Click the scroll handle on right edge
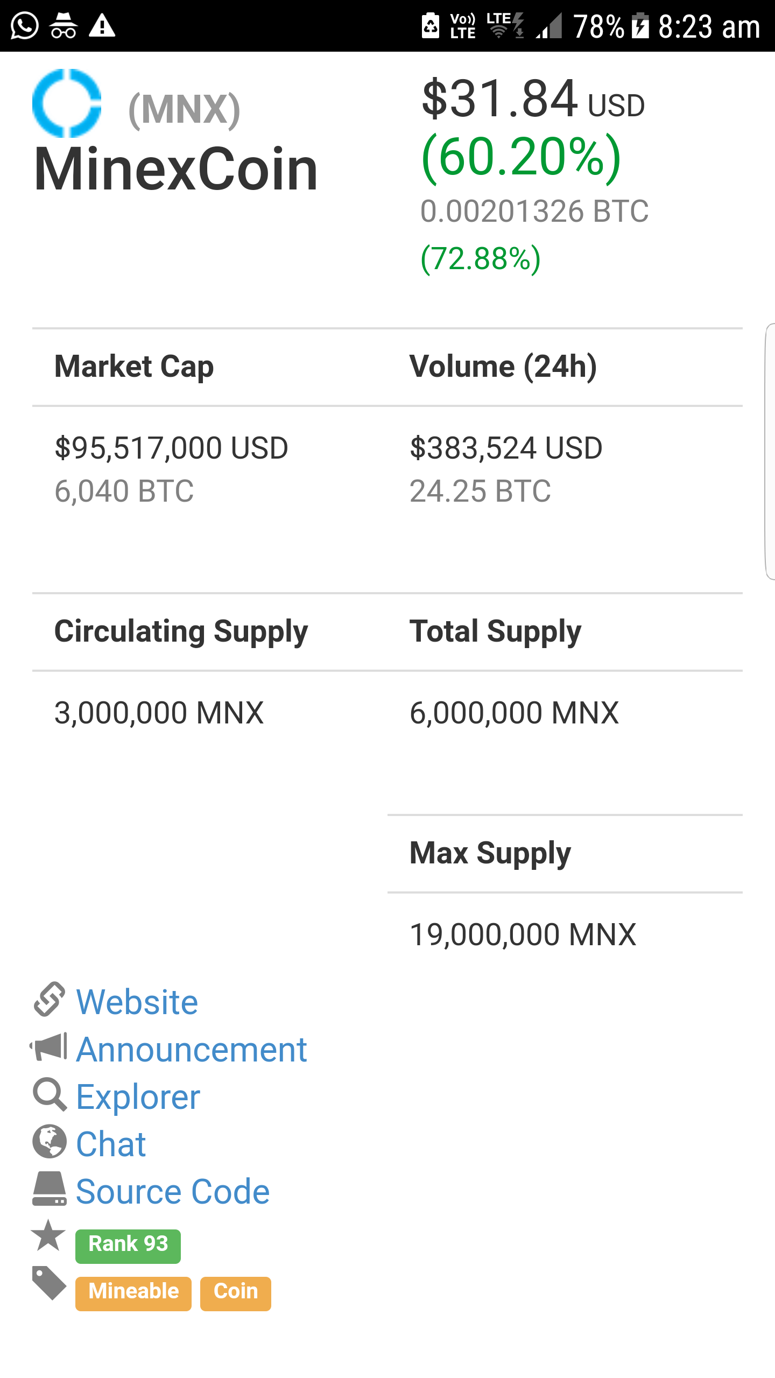This screenshot has width=775, height=1378. pos(770,451)
